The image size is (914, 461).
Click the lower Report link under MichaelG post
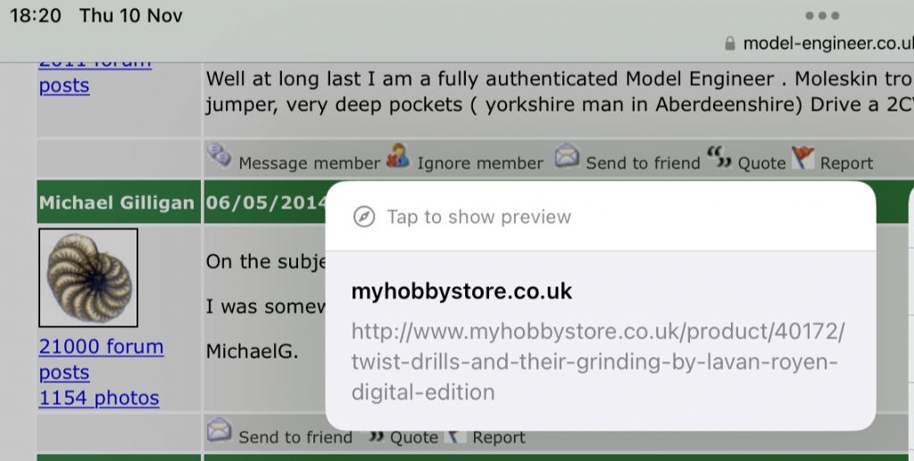pyautogui.click(x=498, y=437)
